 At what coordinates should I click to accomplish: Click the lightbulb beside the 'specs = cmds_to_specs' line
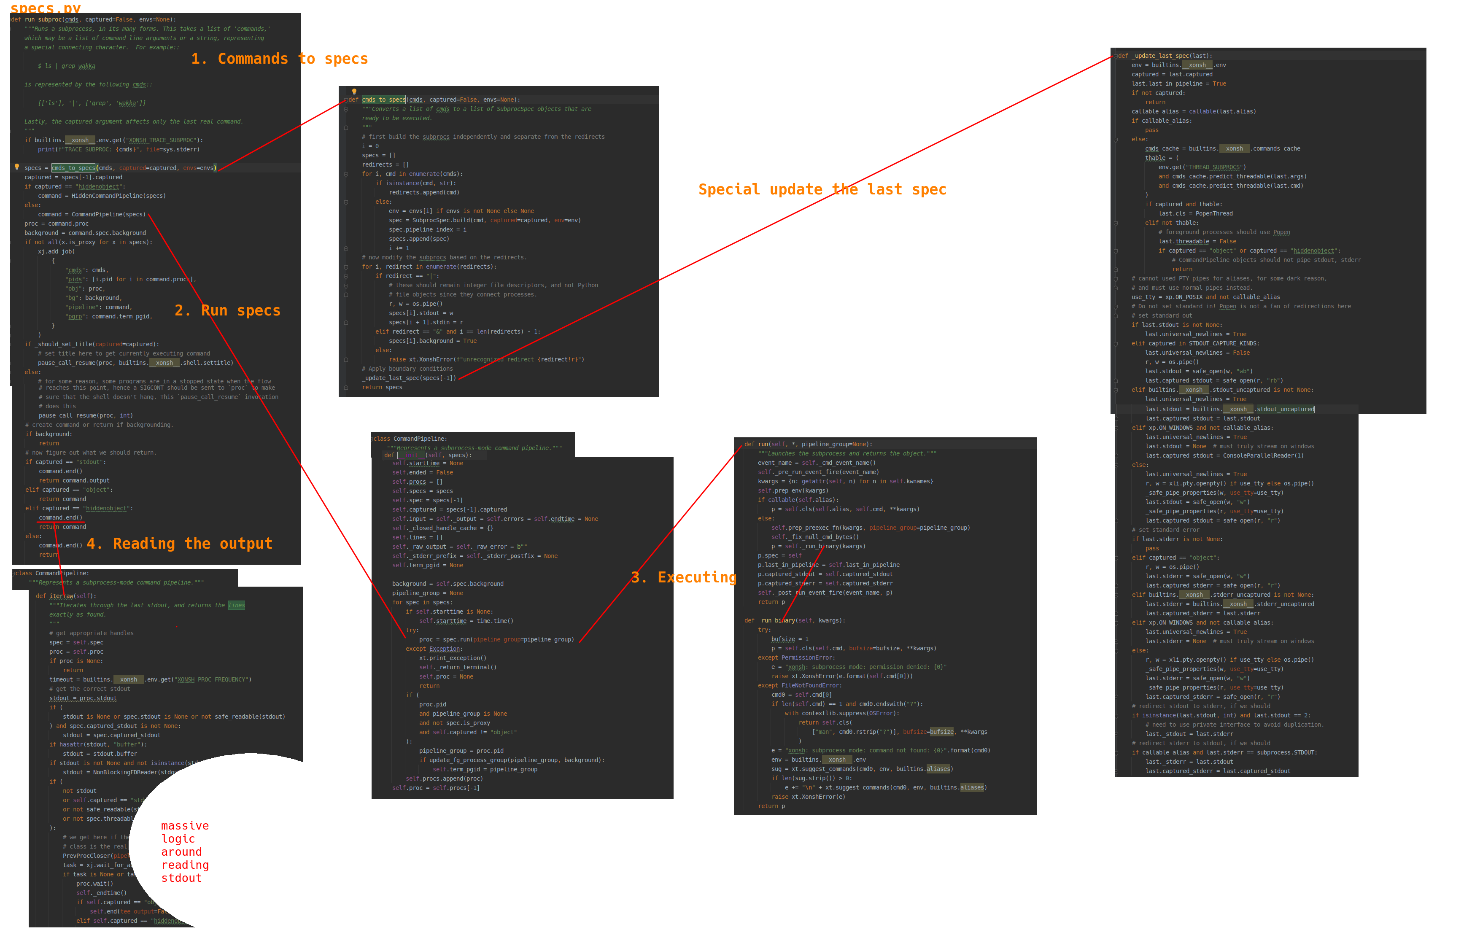[x=16, y=167]
